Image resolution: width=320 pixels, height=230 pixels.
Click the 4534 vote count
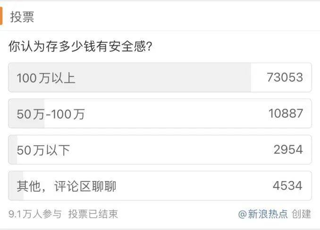tap(287, 186)
